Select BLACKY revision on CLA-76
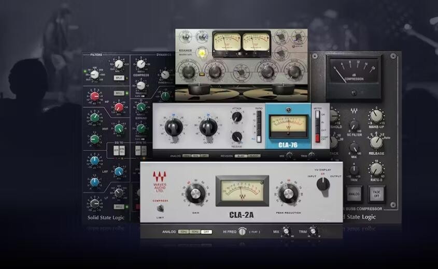438x269 pixels. coord(254,156)
